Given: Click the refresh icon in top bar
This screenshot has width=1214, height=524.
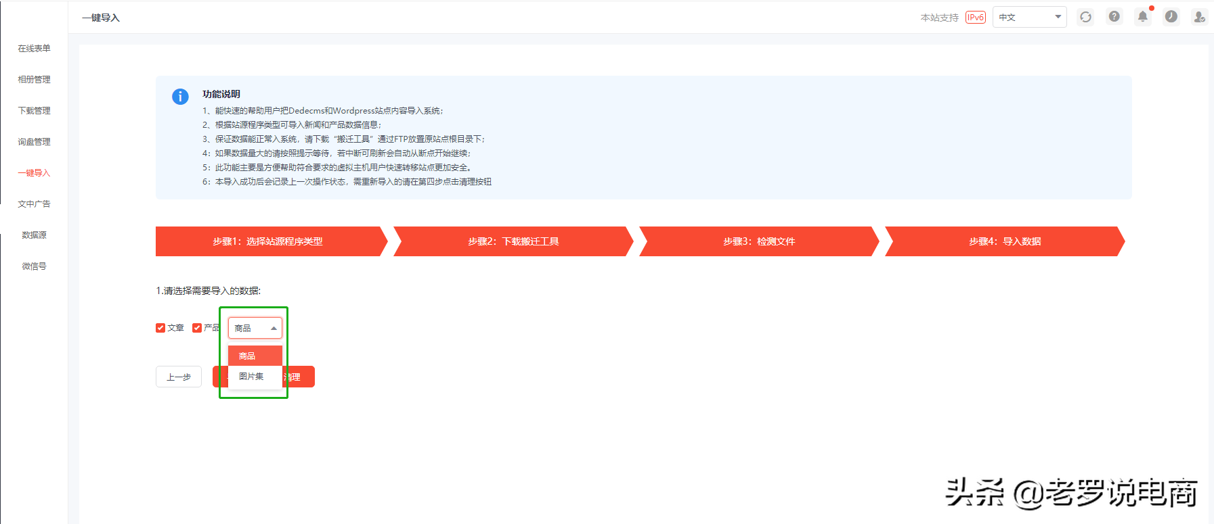Looking at the screenshot, I should [1085, 17].
